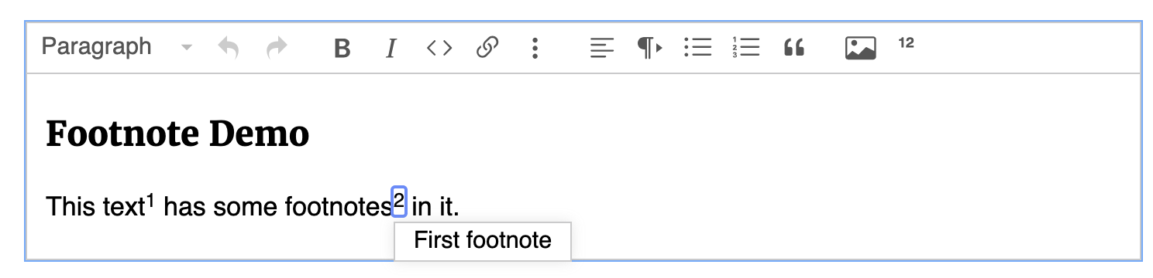Place cursor in the Footnote Demo heading
This screenshot has width=1153, height=278.
[x=177, y=134]
